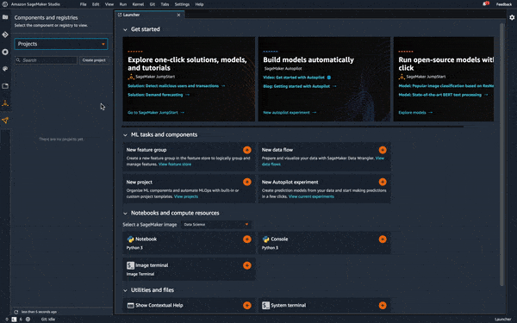Open the Projects component dropdown
The width and height of the screenshot is (517, 323).
coord(61,44)
